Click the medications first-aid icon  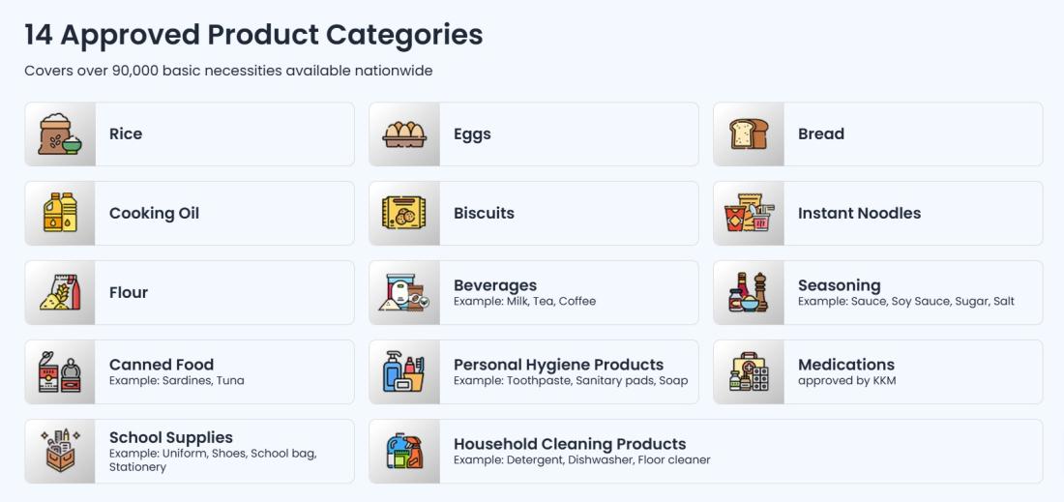tap(749, 371)
